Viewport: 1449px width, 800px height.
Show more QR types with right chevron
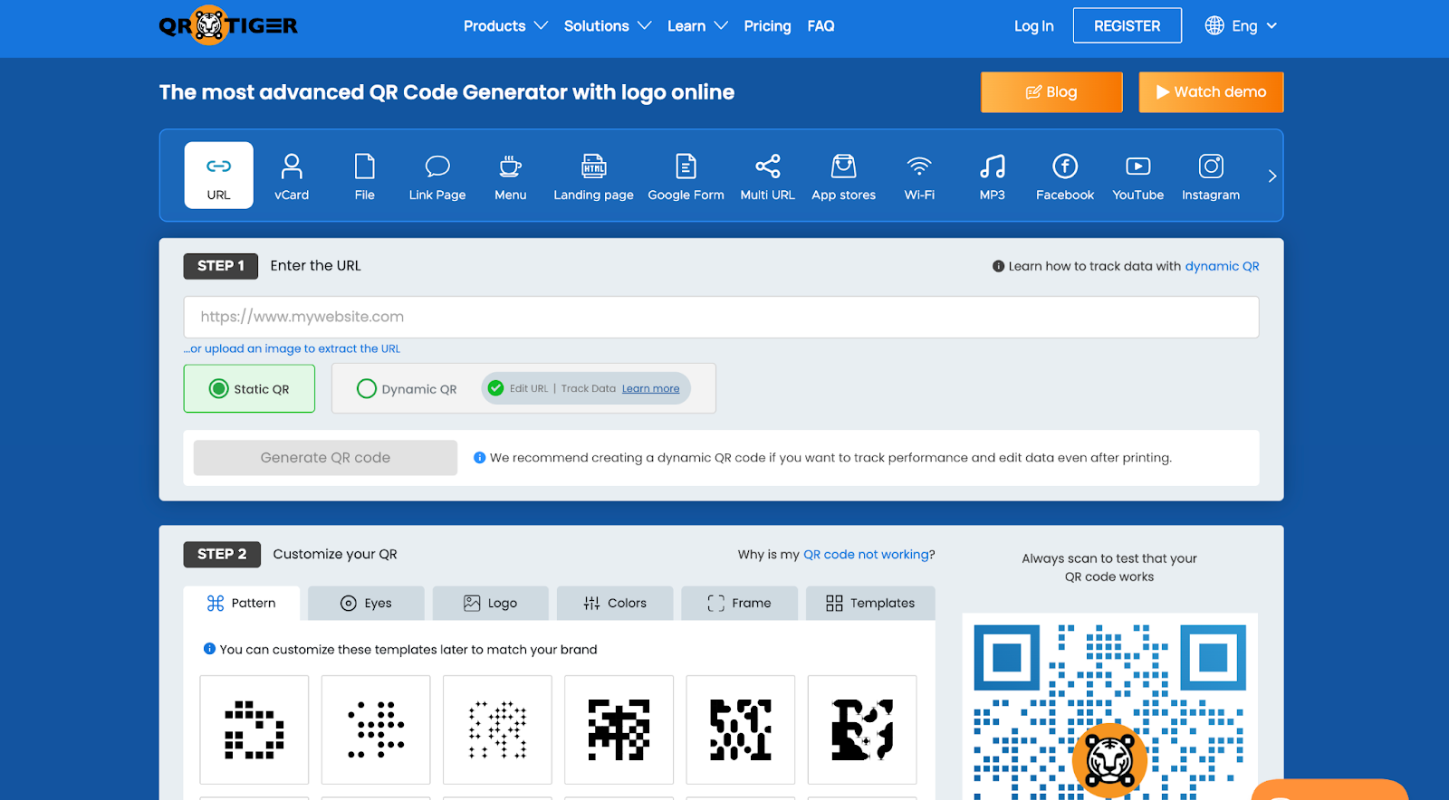click(x=1271, y=176)
